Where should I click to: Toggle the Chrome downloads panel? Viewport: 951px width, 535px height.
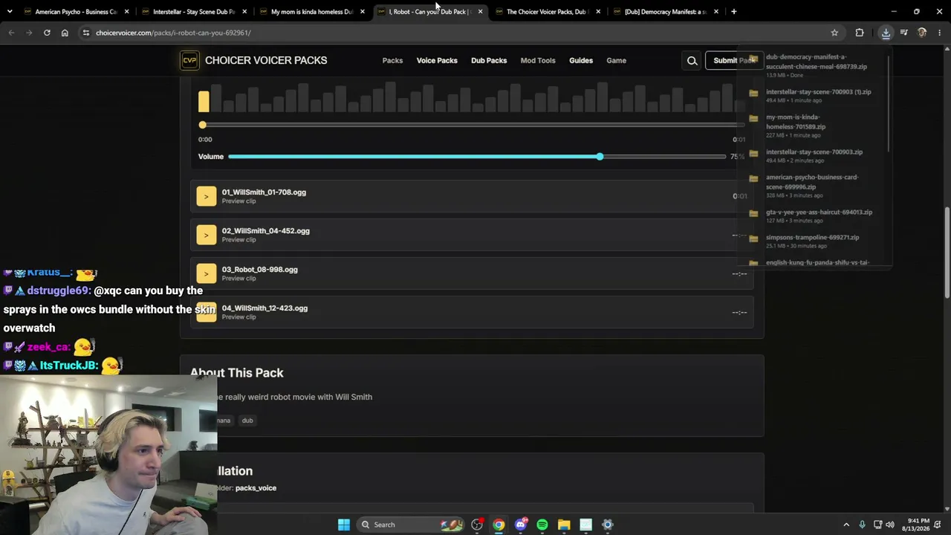point(886,33)
